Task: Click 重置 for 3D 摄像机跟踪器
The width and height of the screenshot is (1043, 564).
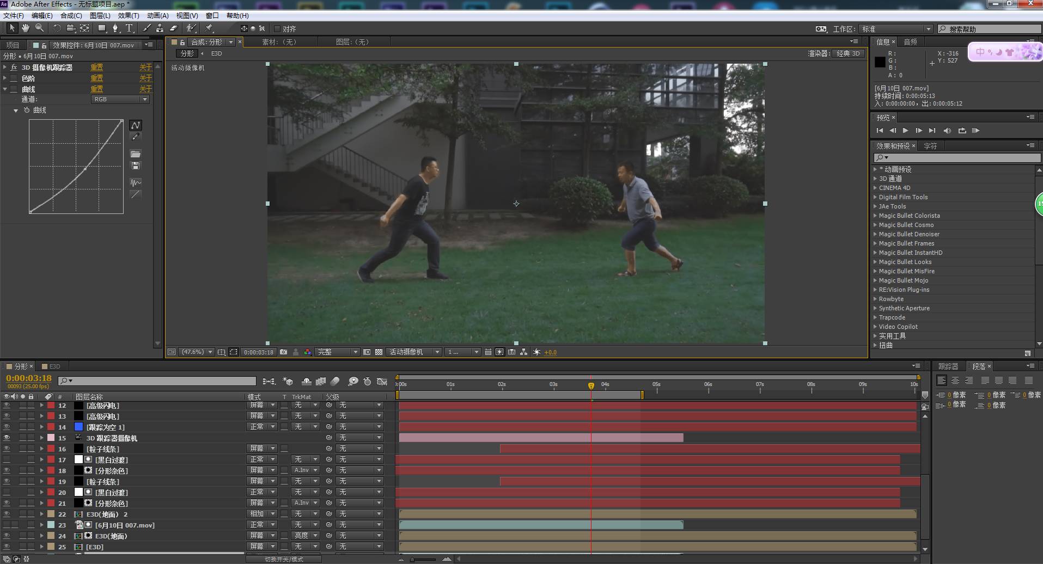Action: [96, 68]
